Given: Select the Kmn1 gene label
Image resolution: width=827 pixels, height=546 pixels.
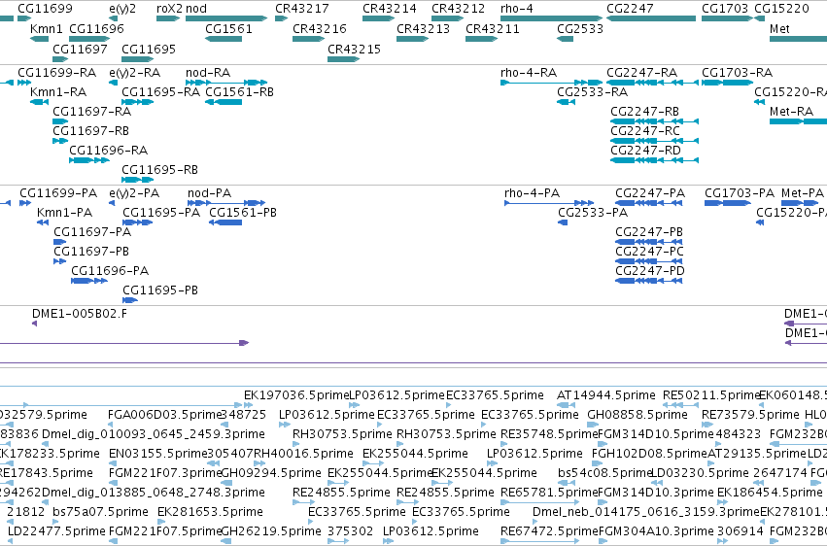Looking at the screenshot, I should click(x=46, y=28).
